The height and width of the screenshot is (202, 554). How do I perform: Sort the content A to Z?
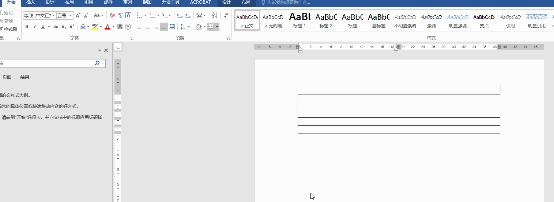215,15
